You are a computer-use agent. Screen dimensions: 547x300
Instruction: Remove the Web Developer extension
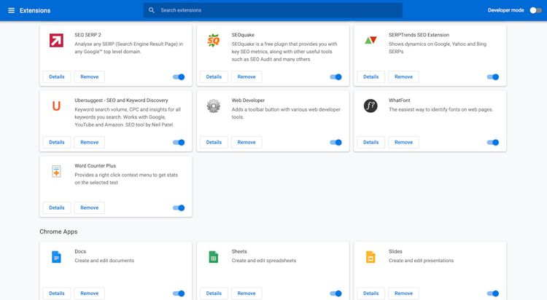click(247, 142)
